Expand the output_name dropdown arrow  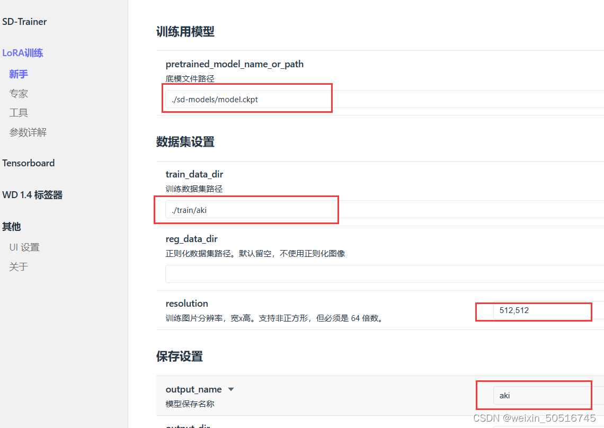(230, 389)
